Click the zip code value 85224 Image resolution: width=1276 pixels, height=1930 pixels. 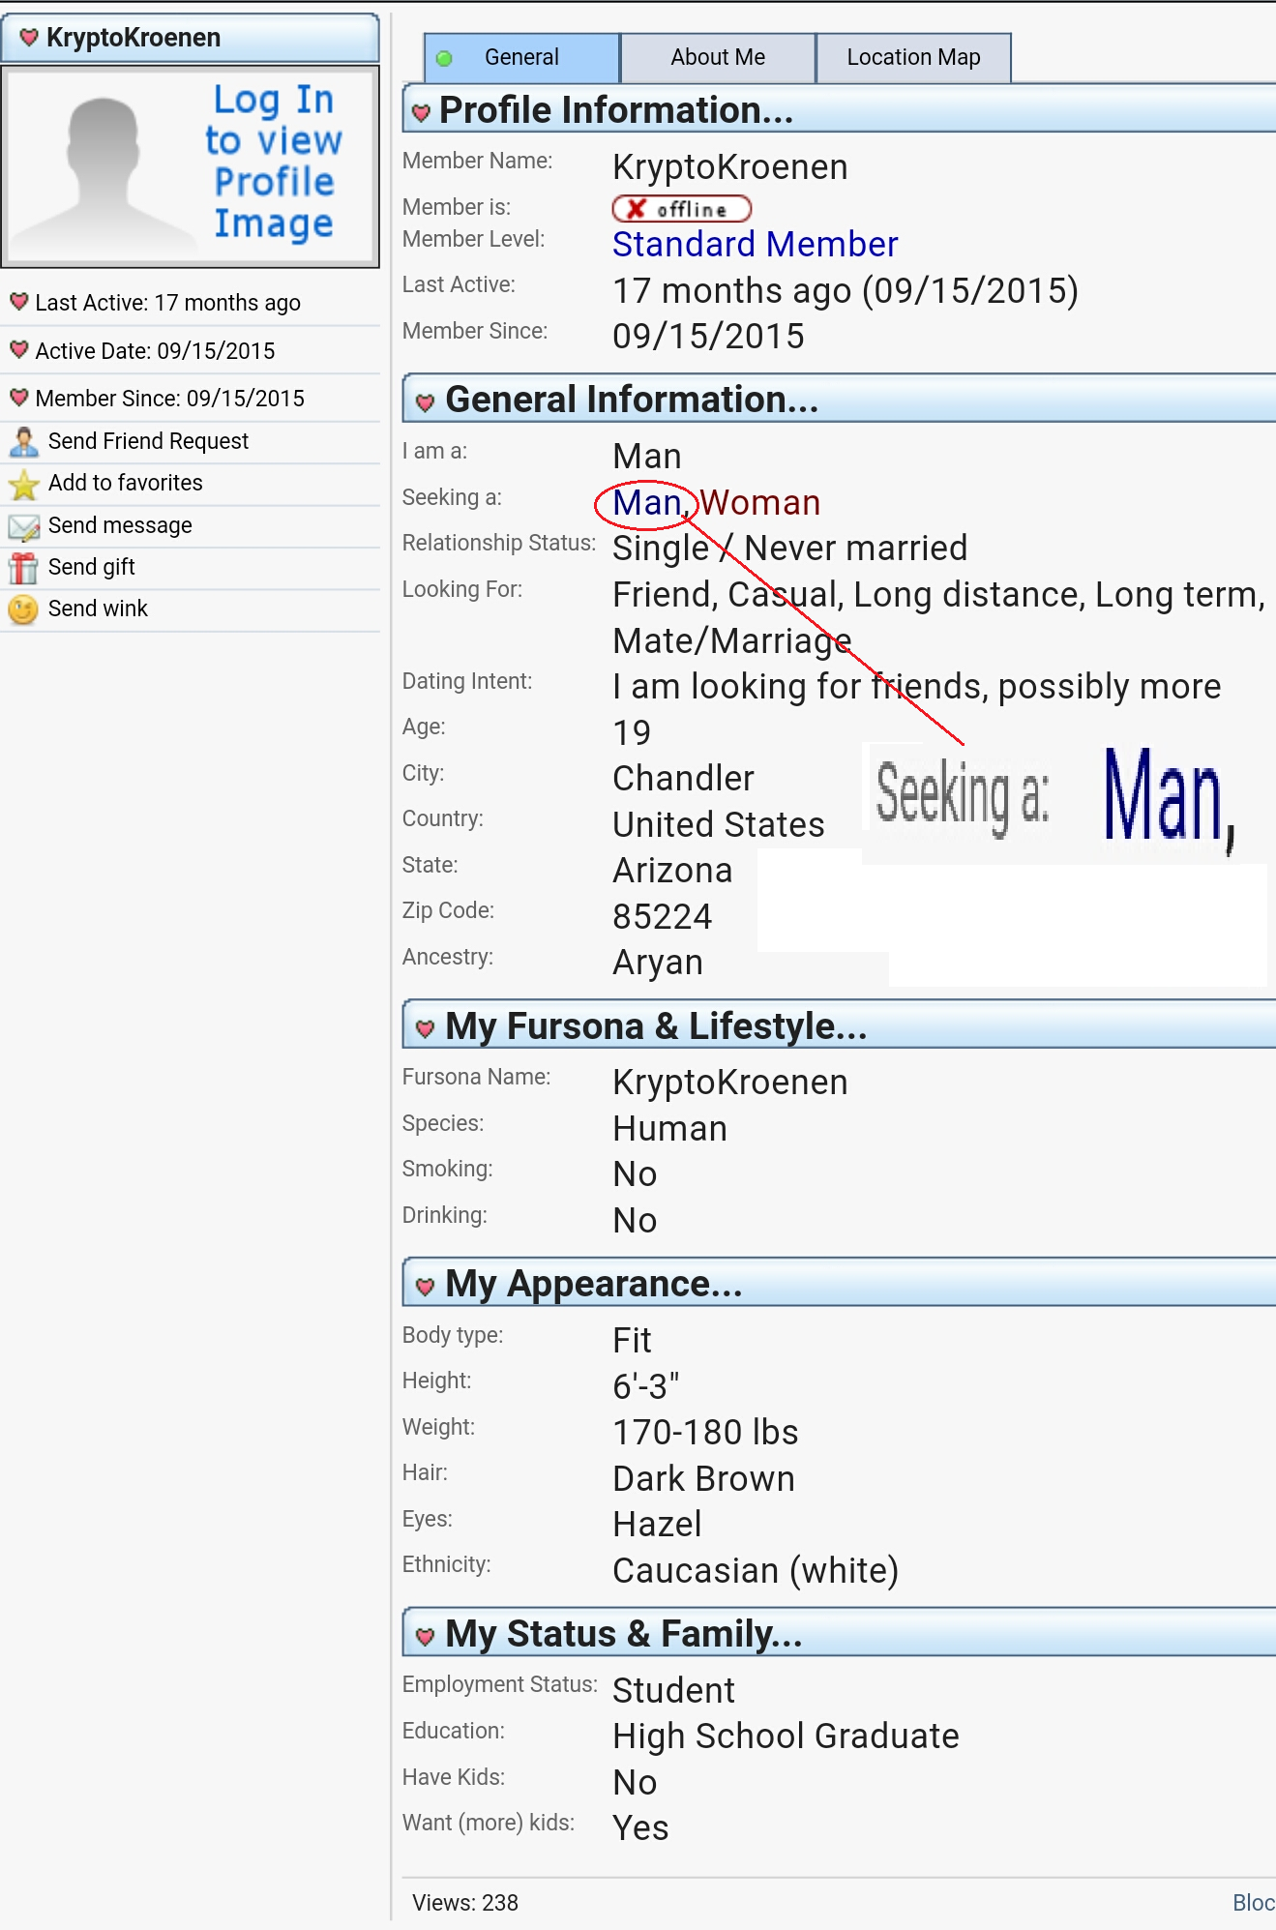pyautogui.click(x=663, y=917)
